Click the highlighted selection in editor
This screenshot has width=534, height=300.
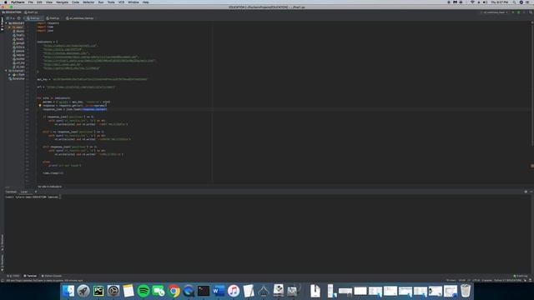coord(94,109)
